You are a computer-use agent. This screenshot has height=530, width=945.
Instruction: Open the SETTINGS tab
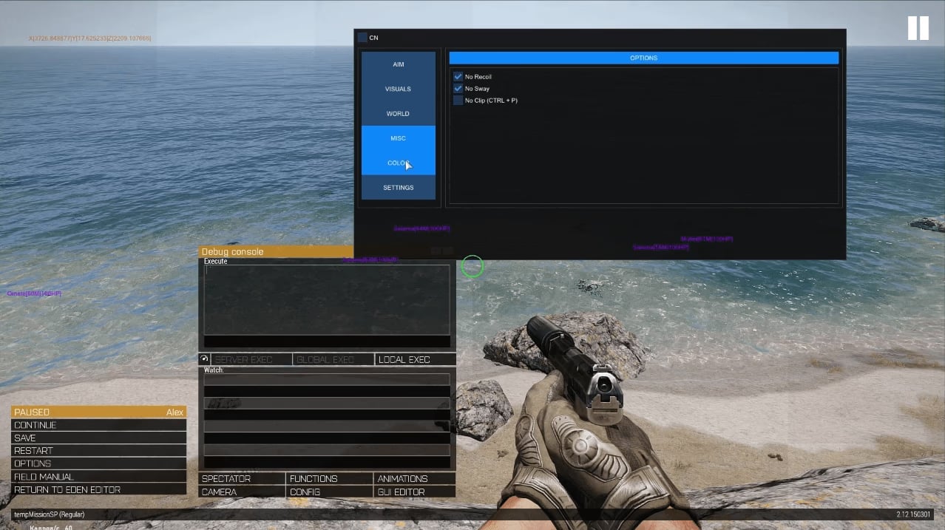pyautogui.click(x=399, y=188)
